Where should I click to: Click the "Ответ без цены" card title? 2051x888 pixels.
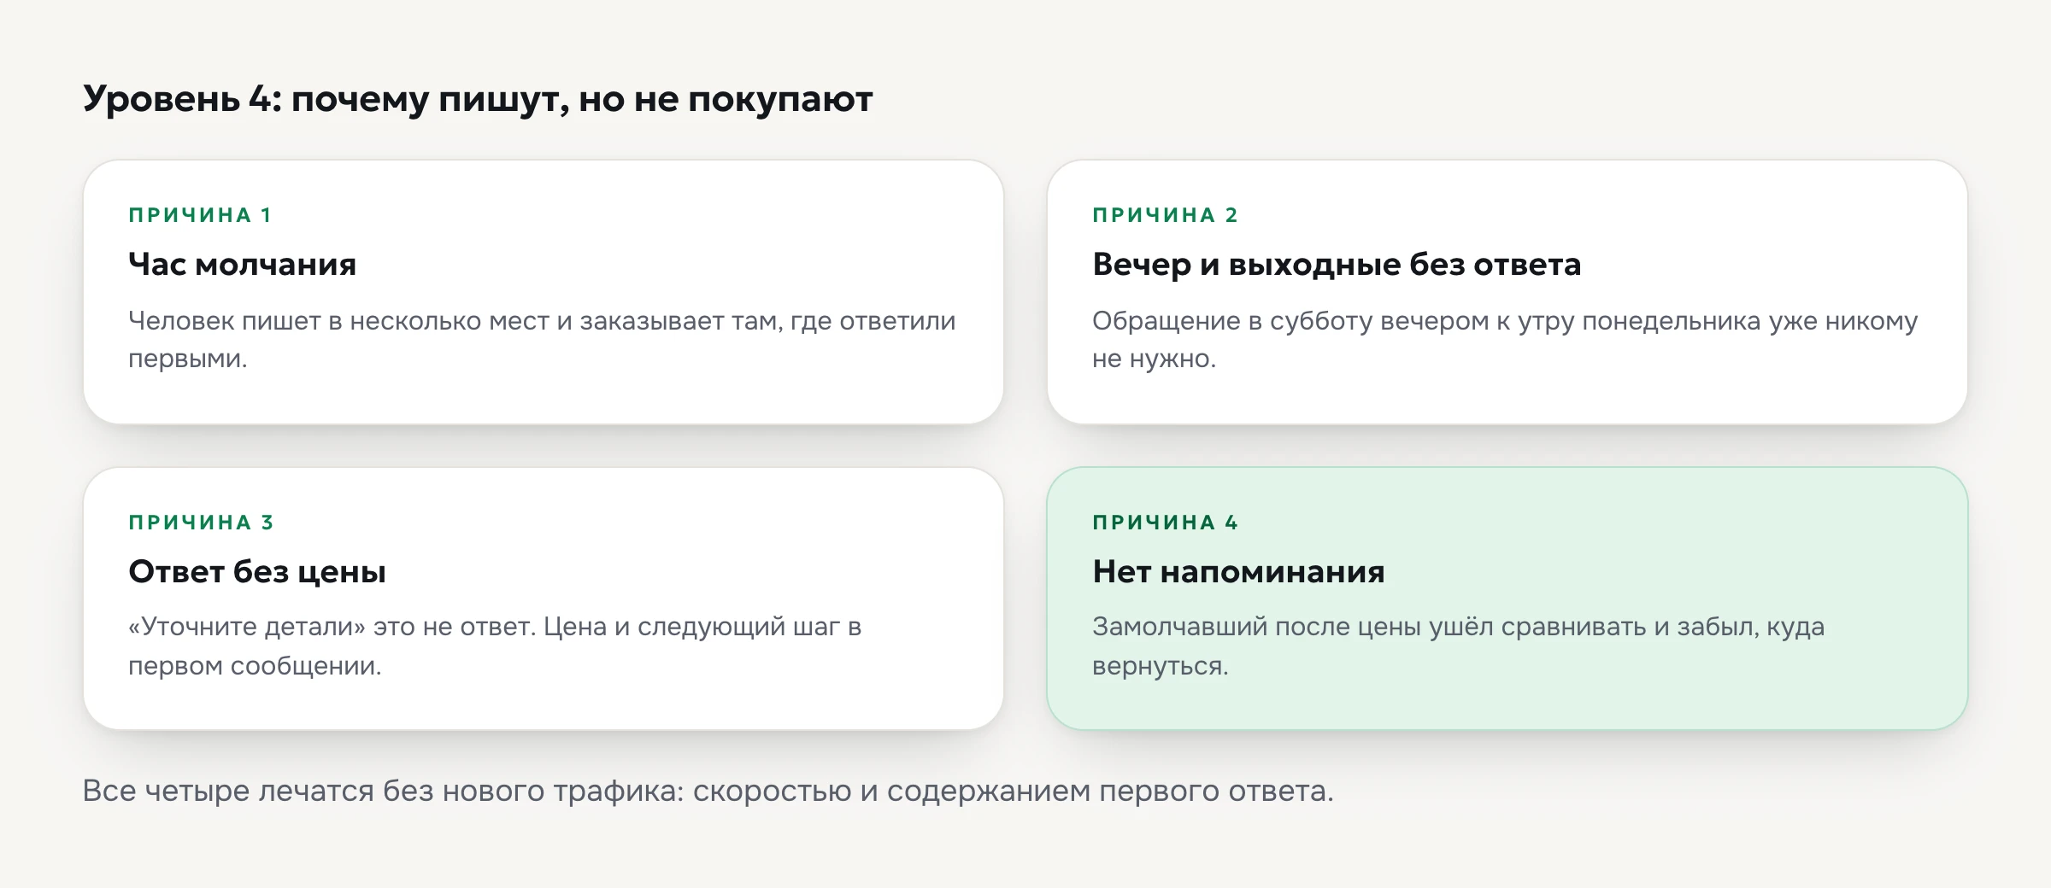pyautogui.click(x=257, y=571)
